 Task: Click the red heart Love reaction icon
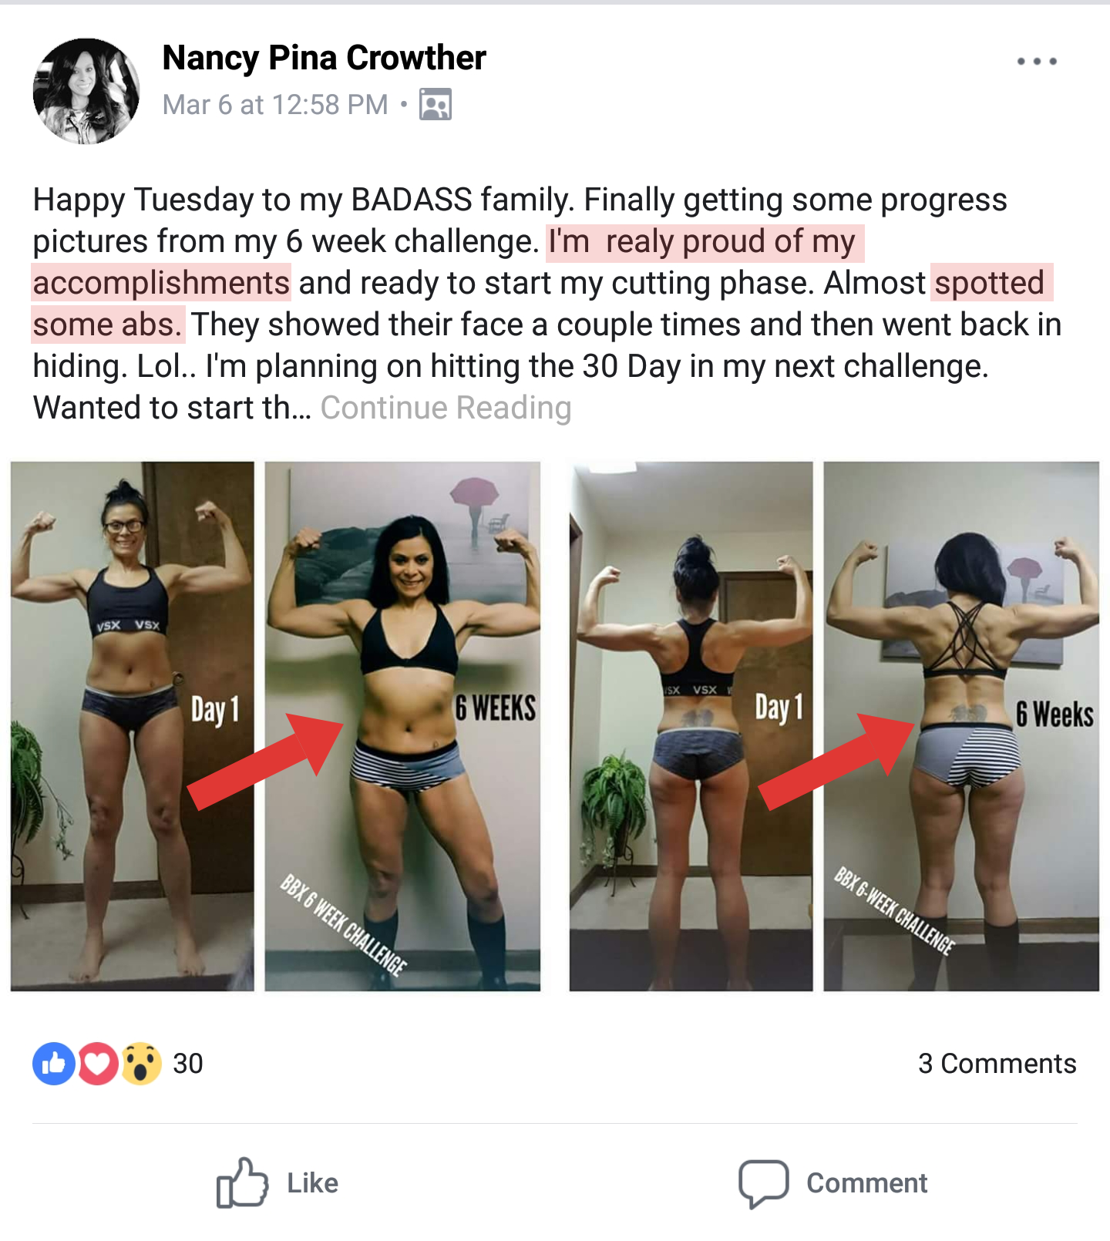click(97, 1064)
